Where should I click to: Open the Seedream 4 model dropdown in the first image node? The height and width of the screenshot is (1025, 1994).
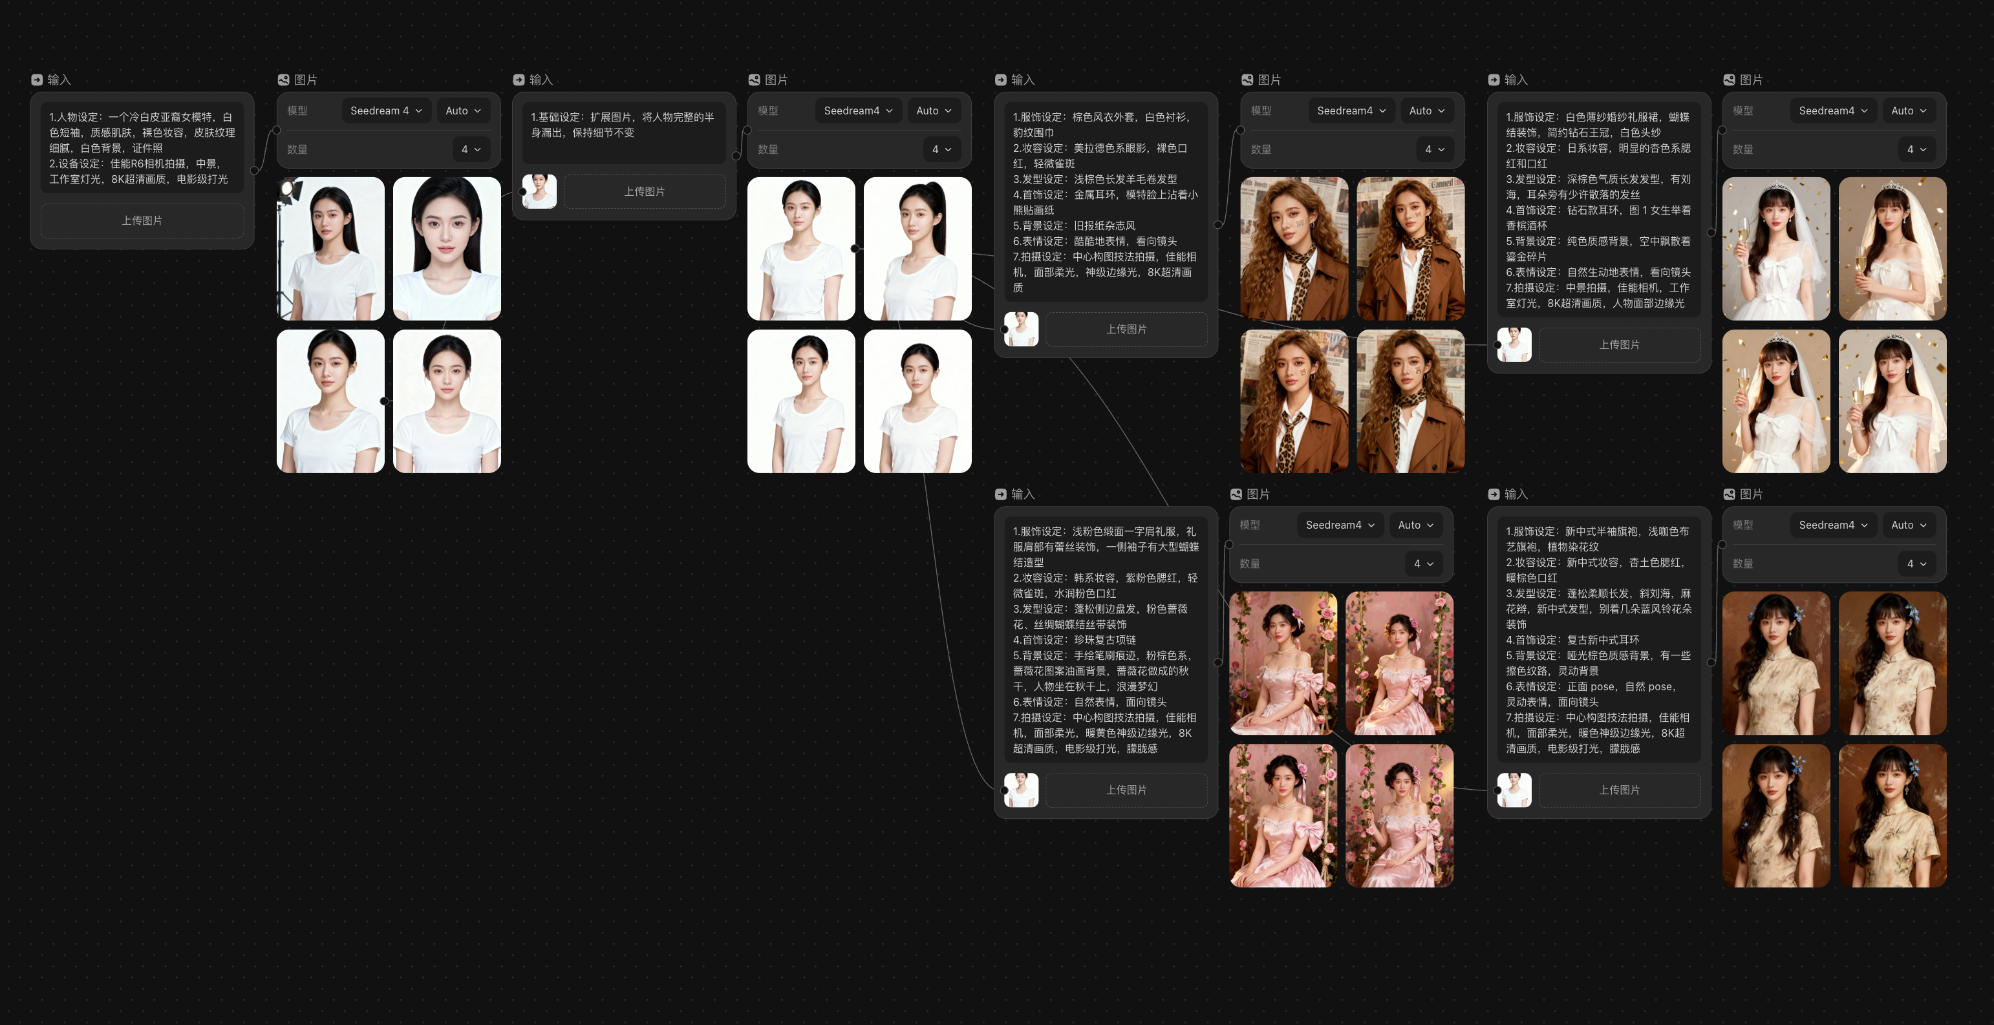pos(385,111)
